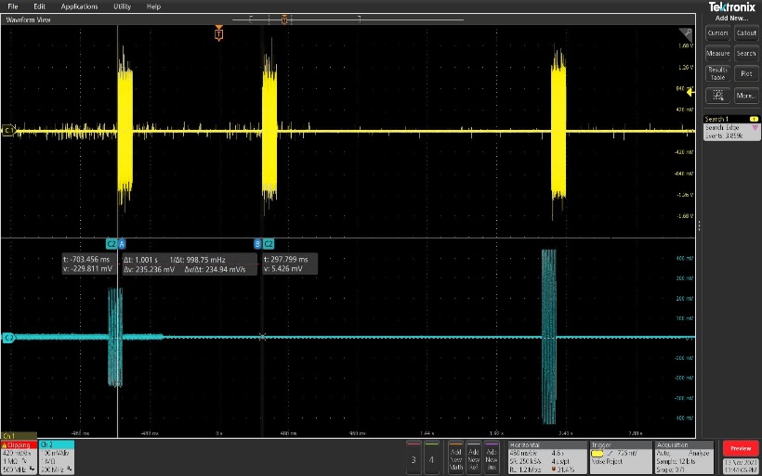Expand the More... add-new options

(745, 95)
